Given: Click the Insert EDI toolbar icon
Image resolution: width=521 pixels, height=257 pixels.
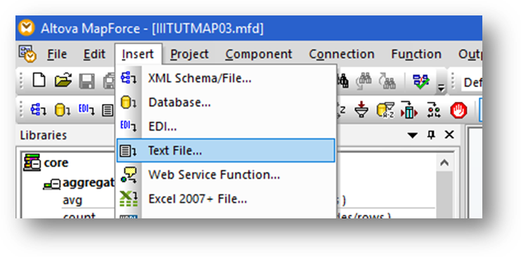Looking at the screenshot, I should [x=86, y=110].
